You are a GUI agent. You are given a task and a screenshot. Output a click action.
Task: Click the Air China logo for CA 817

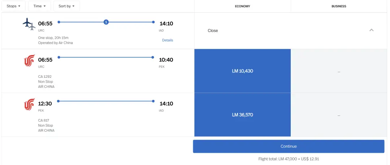(29, 104)
